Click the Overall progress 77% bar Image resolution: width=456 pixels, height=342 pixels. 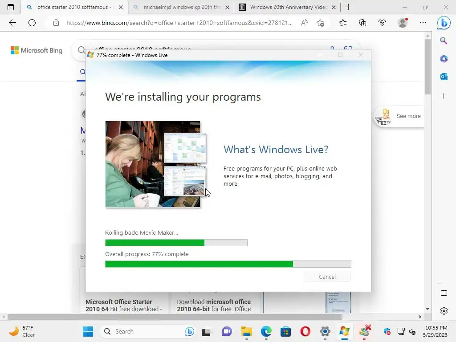[x=228, y=264]
